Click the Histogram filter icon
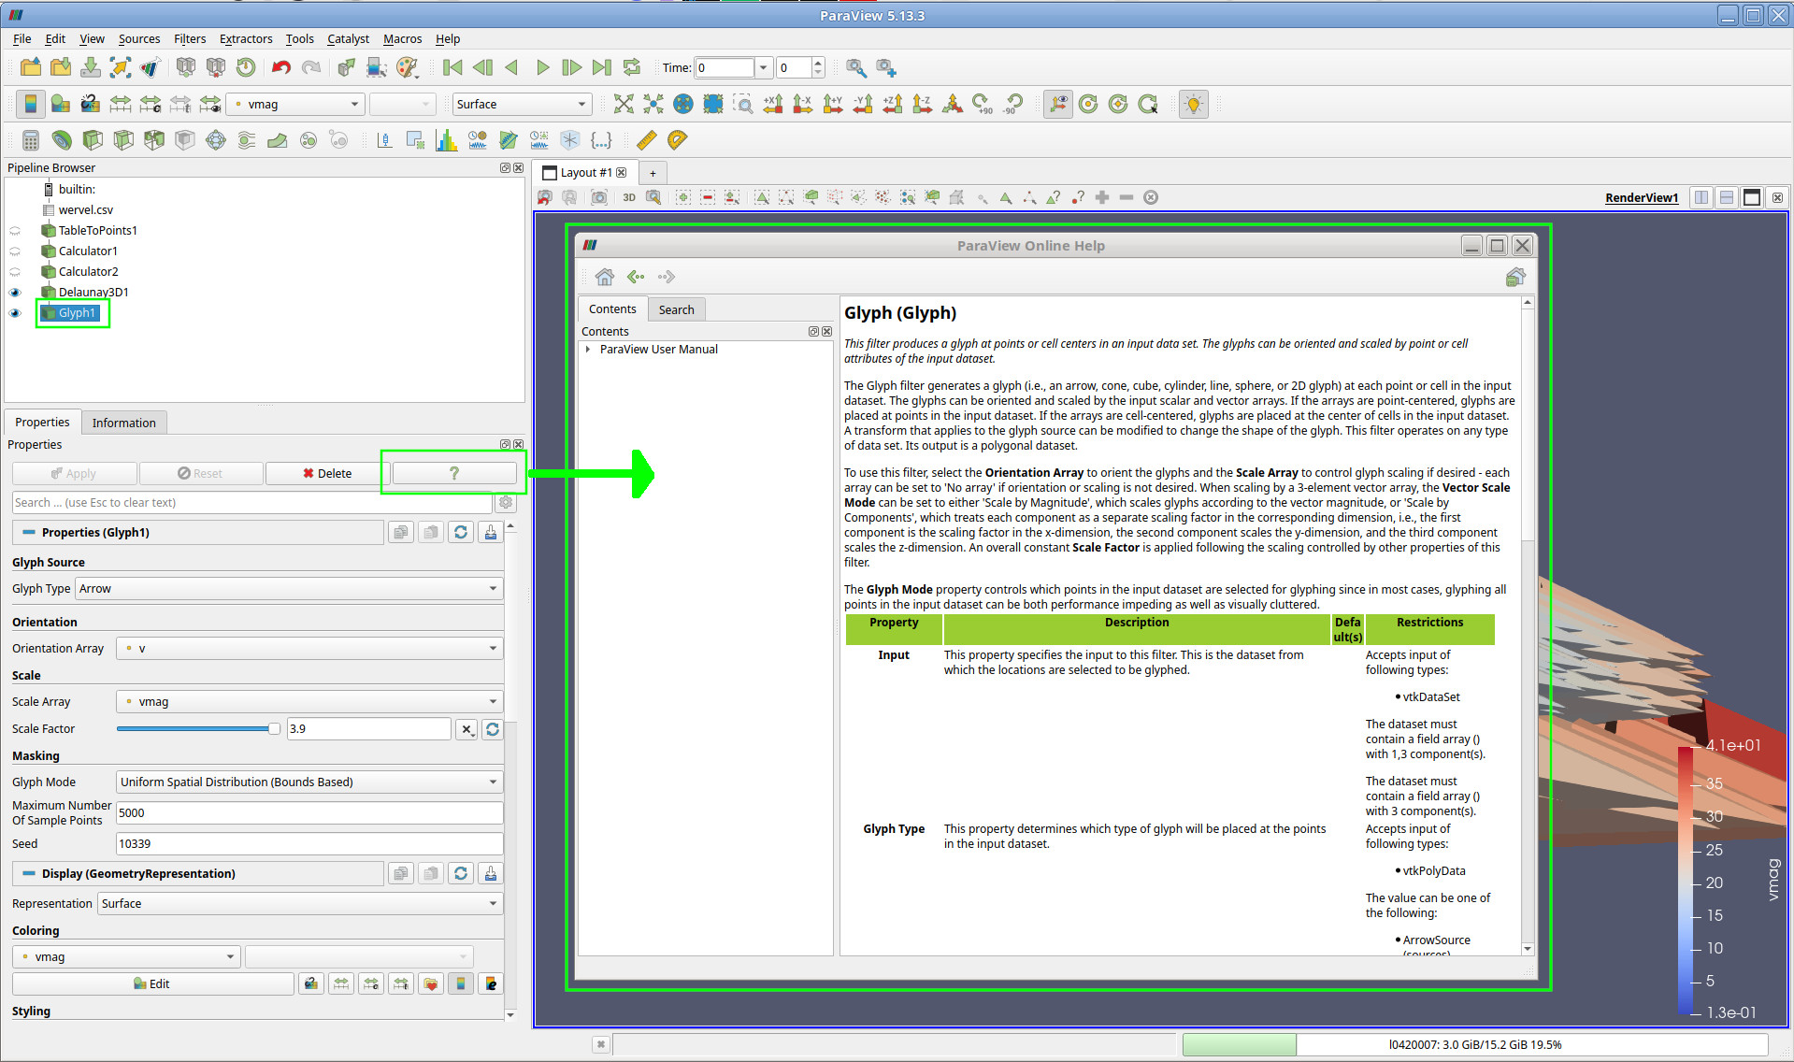 click(x=447, y=140)
